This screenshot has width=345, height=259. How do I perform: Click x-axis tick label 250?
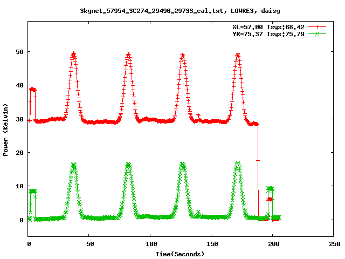tap(335, 244)
